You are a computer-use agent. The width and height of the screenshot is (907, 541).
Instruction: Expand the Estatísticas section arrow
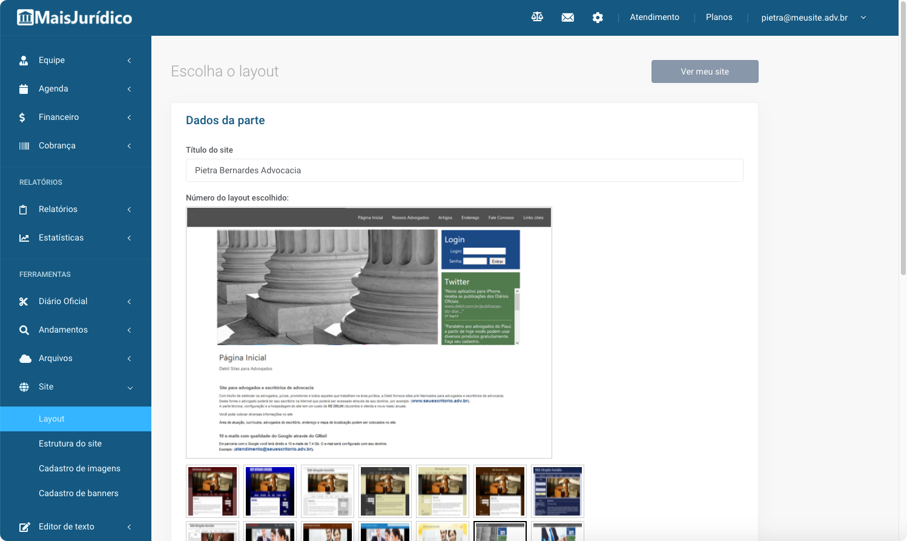point(129,238)
